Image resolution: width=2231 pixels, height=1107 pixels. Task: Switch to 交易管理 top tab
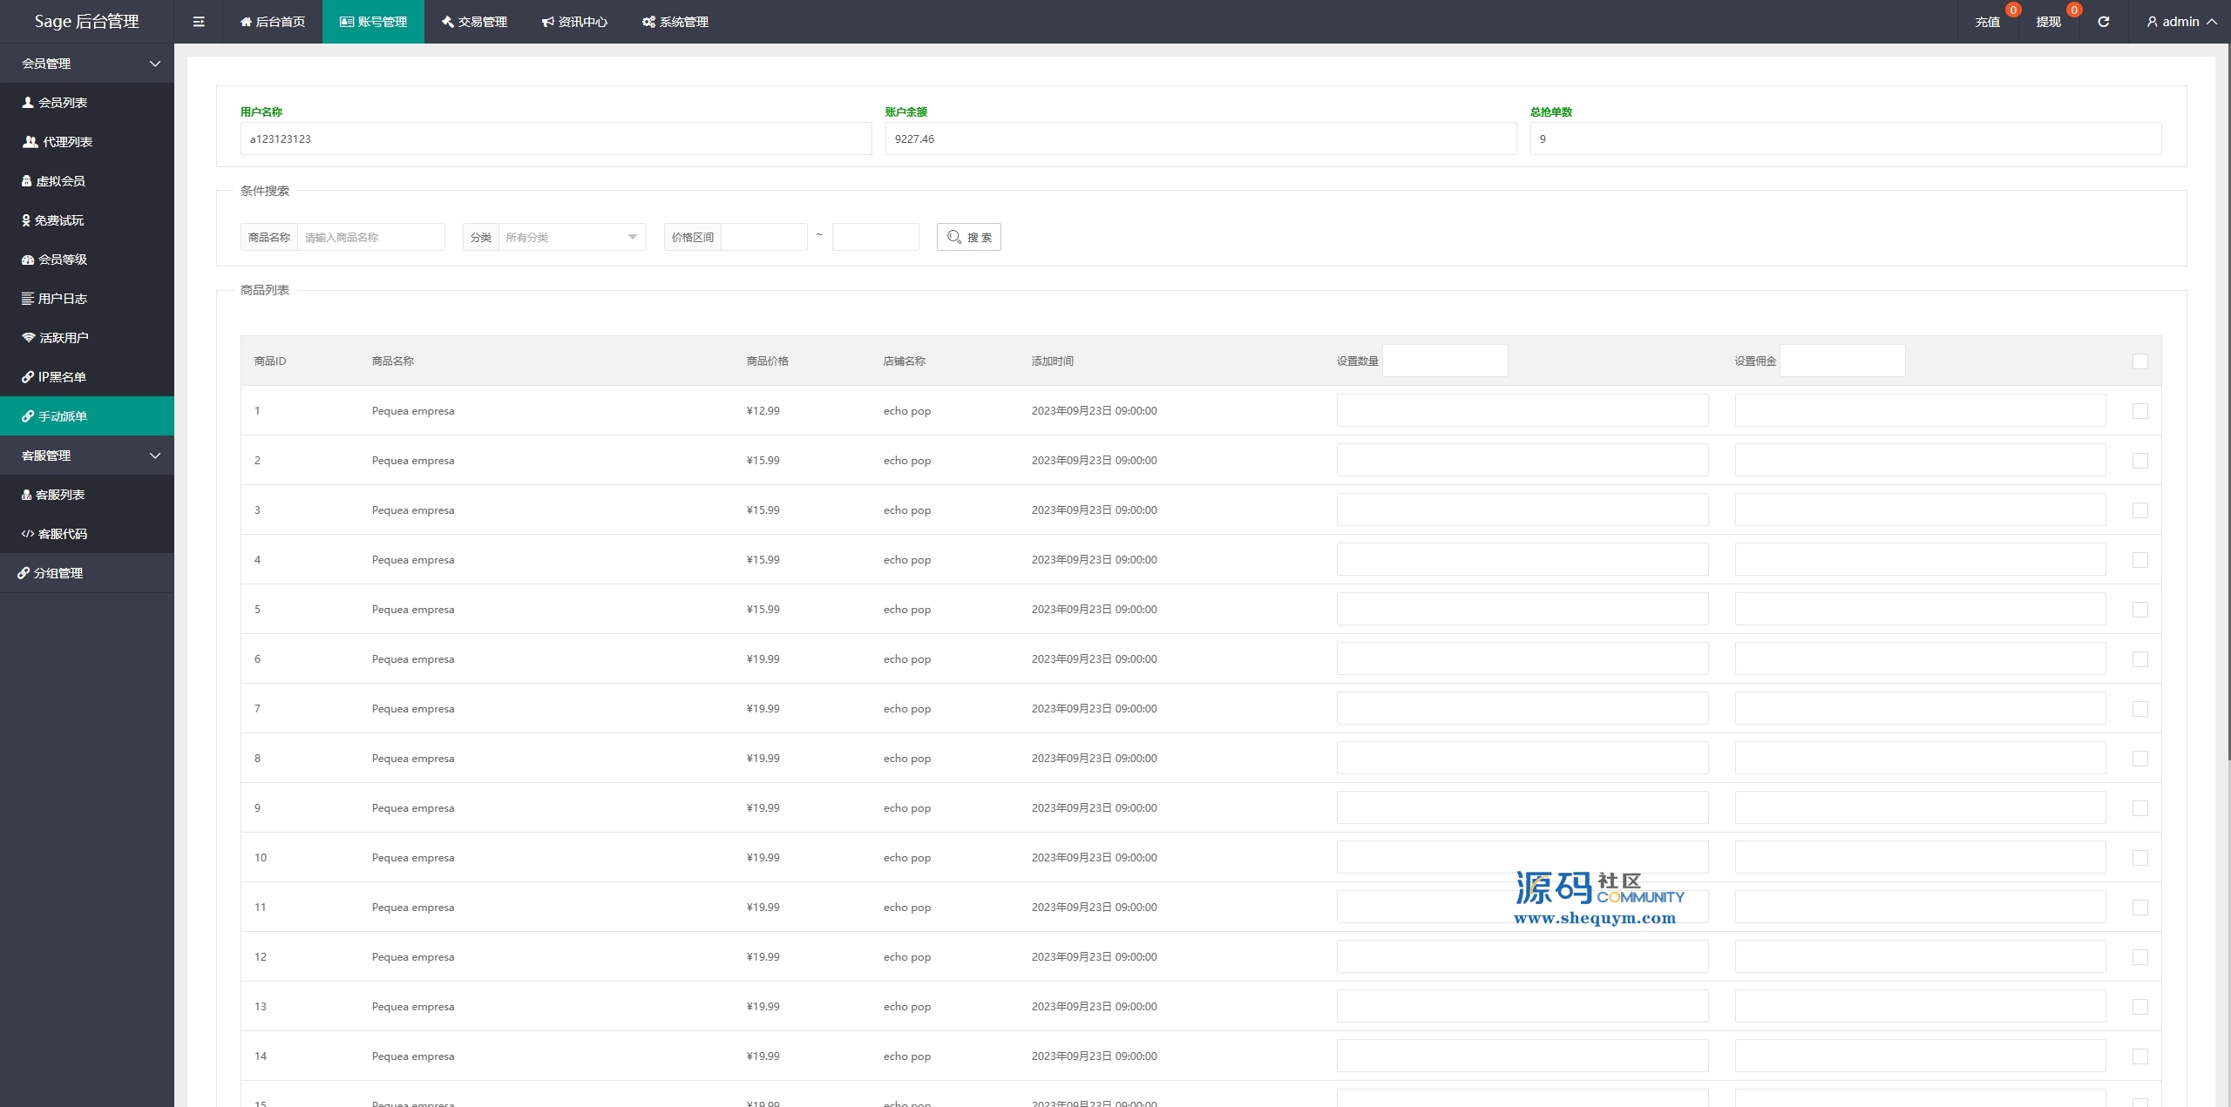[474, 22]
